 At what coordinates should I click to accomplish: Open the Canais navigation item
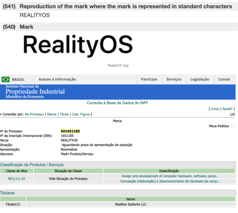click(224, 79)
